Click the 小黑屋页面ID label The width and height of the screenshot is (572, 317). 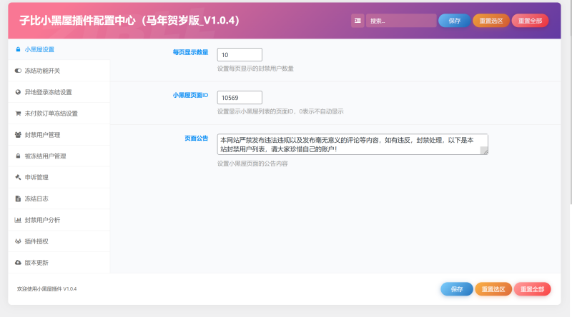coord(190,95)
